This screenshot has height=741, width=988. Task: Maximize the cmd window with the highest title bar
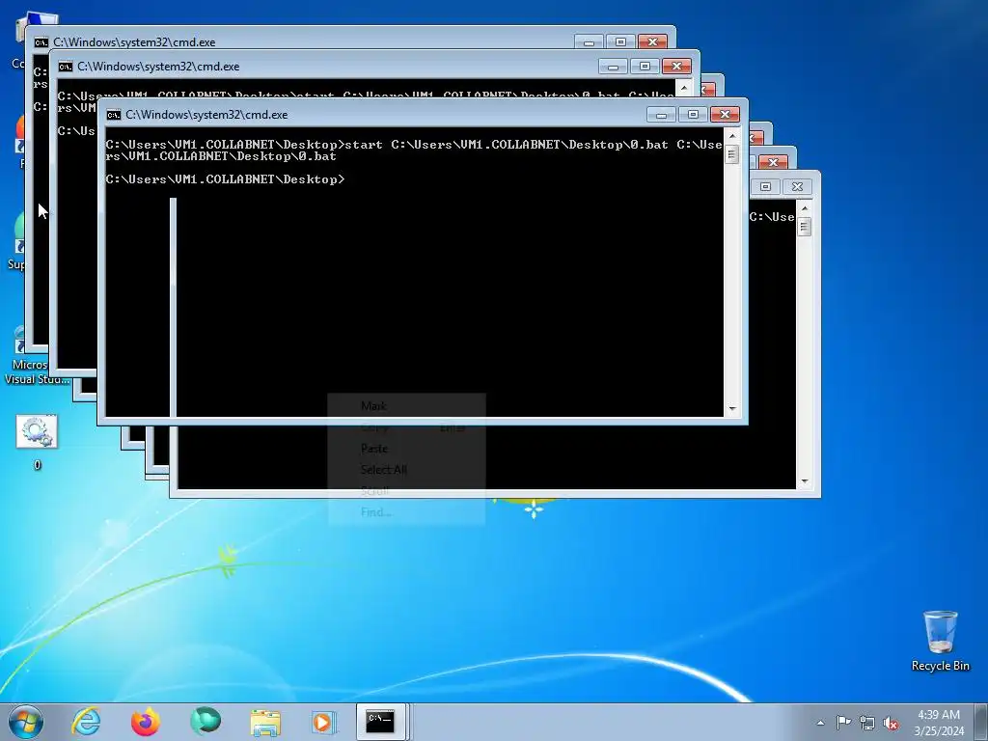click(x=620, y=42)
